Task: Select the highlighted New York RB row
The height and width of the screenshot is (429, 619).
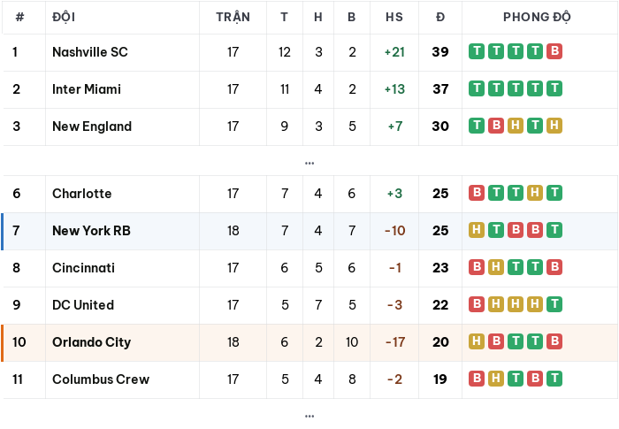Action: (310, 231)
